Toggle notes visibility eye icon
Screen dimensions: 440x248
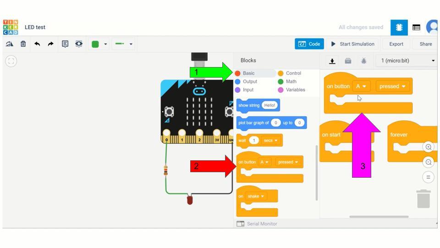coord(79,44)
